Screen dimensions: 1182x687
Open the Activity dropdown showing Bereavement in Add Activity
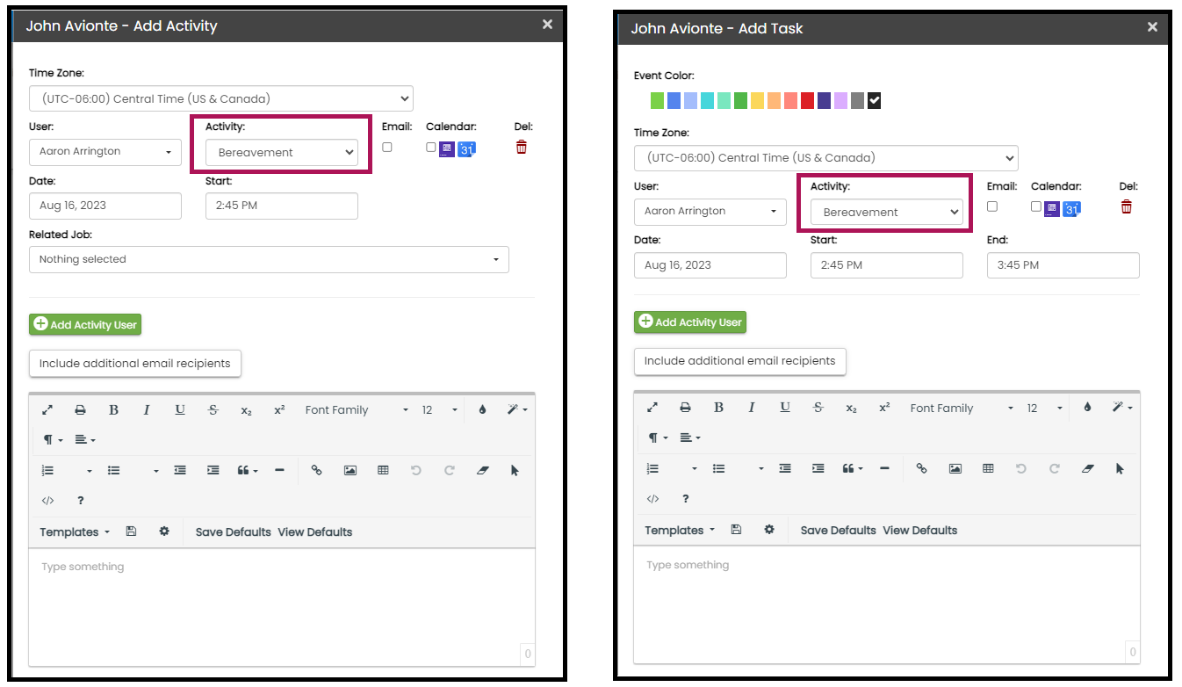(x=281, y=152)
